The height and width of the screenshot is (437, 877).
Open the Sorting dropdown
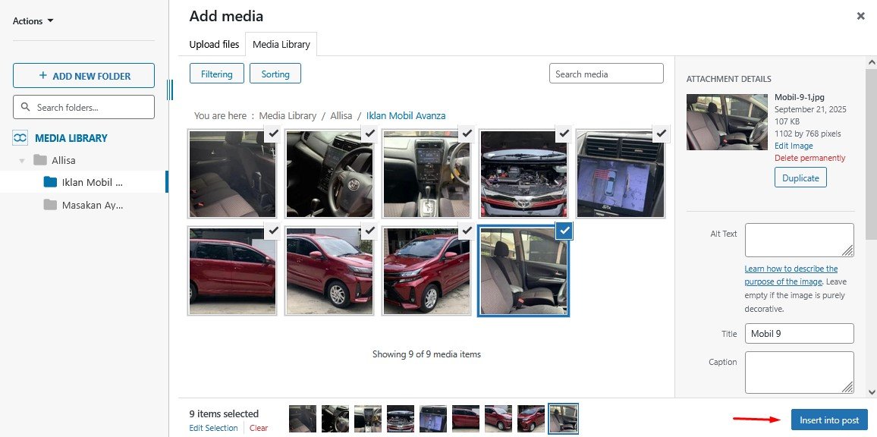[x=275, y=74]
